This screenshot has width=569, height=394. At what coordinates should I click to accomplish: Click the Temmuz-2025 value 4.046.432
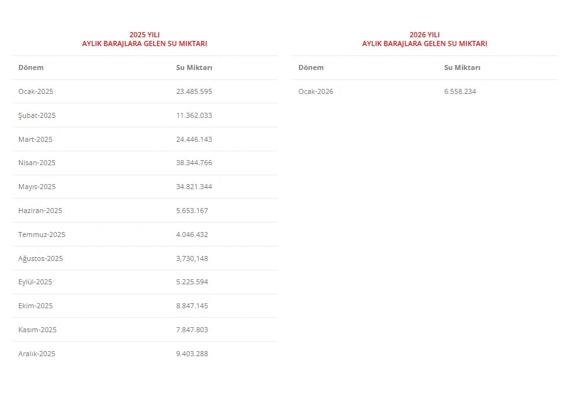[x=192, y=235]
